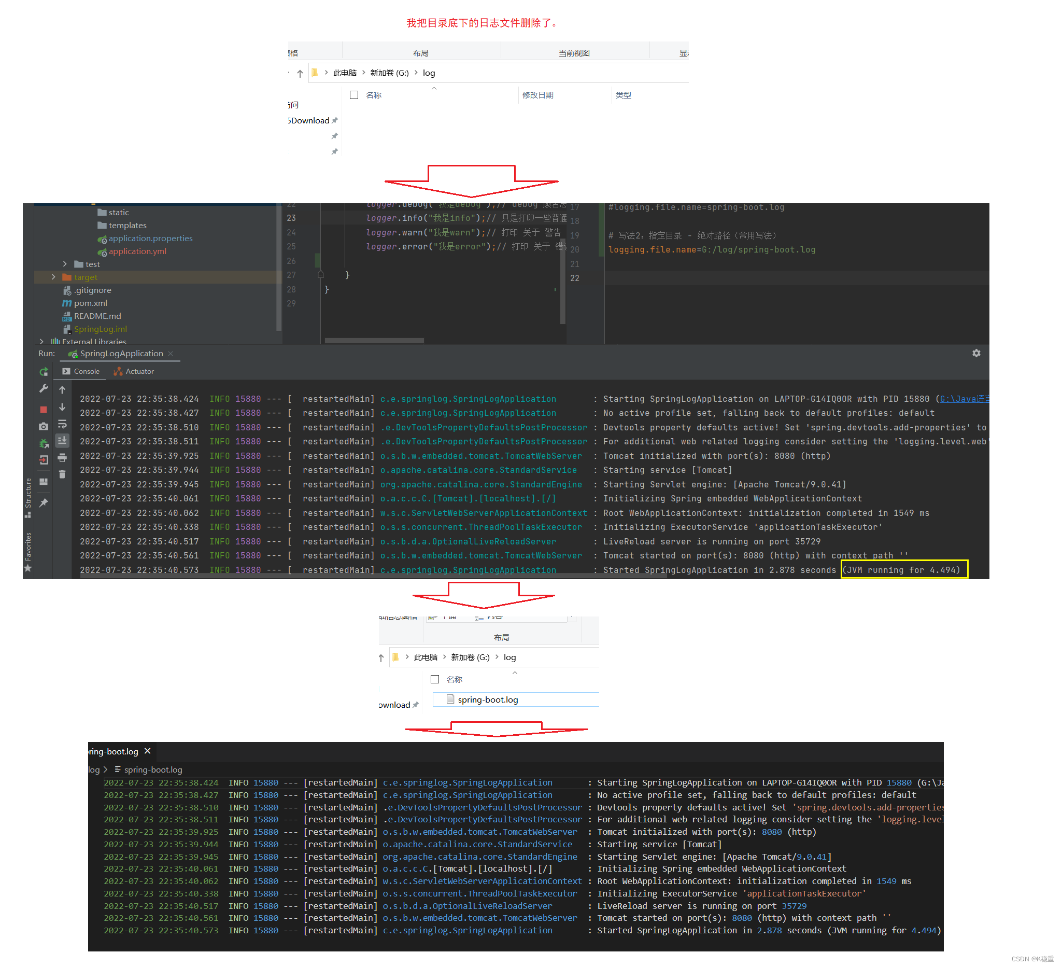This screenshot has height=967, width=1062.
Task: Click the print console output icon
Action: (62, 457)
